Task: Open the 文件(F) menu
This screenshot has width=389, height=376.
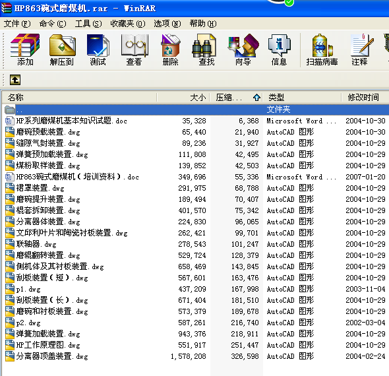Action: pos(17,24)
